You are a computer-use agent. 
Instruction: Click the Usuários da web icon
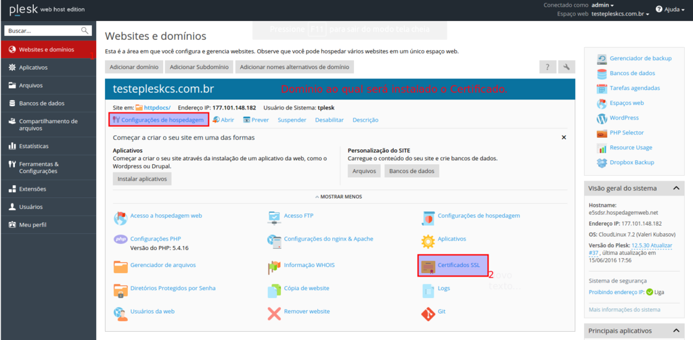pyautogui.click(x=120, y=313)
